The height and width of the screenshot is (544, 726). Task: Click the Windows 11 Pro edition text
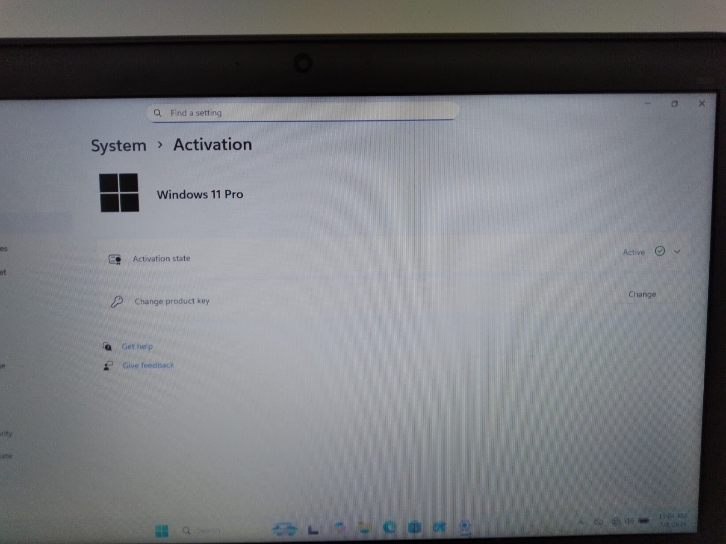(200, 194)
